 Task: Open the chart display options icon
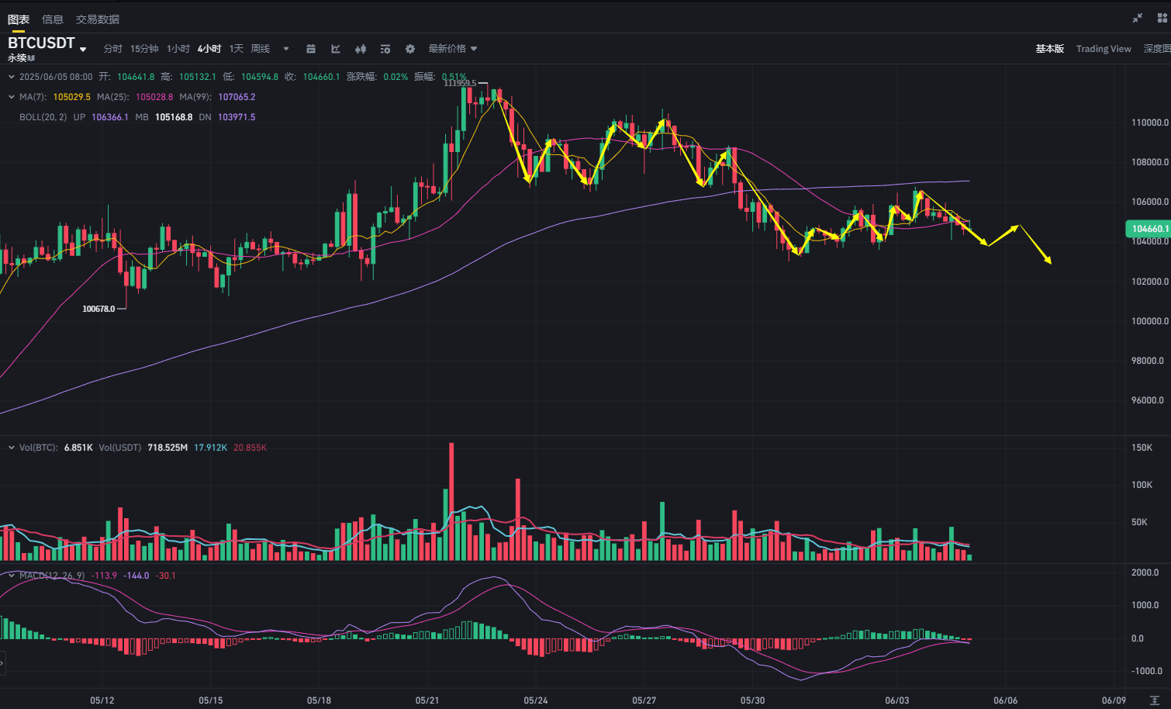click(x=385, y=49)
